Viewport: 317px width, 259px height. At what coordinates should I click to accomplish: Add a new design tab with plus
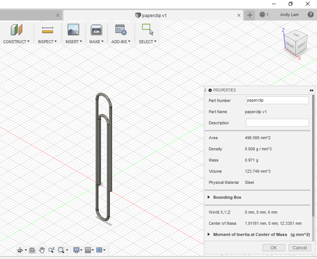(x=250, y=15)
